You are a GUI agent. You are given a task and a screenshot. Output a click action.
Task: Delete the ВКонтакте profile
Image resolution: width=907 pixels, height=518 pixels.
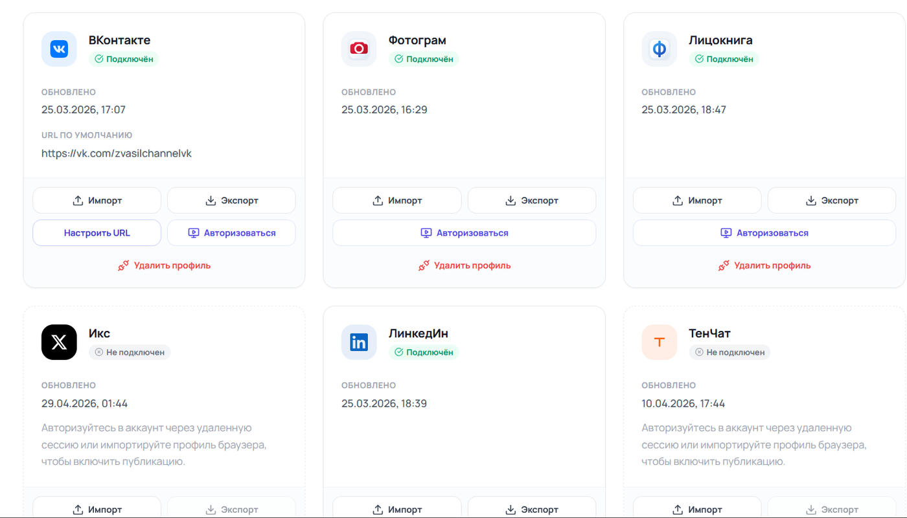click(x=164, y=265)
